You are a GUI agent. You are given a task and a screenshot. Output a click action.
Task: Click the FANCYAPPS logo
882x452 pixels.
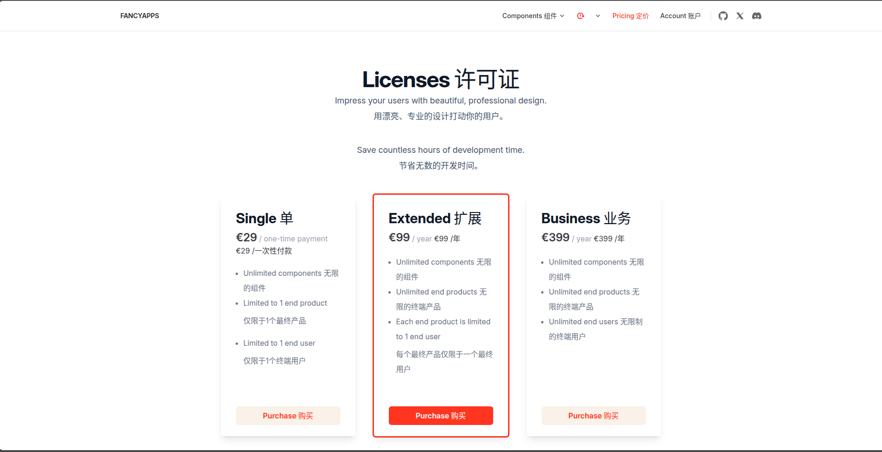coord(139,15)
